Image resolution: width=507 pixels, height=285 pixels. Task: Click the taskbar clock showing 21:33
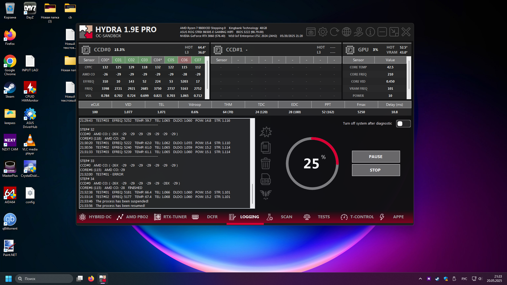point(494,279)
